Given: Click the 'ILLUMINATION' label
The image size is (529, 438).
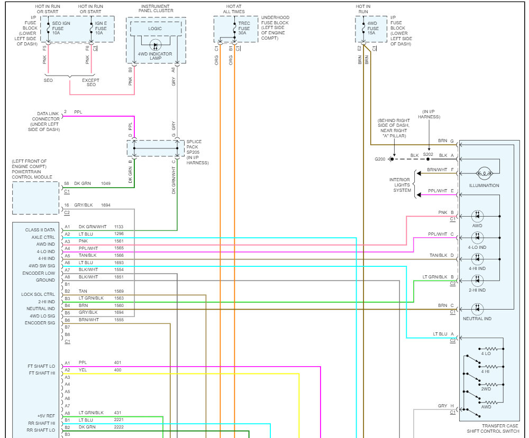Looking at the screenshot, I should coord(484,185).
